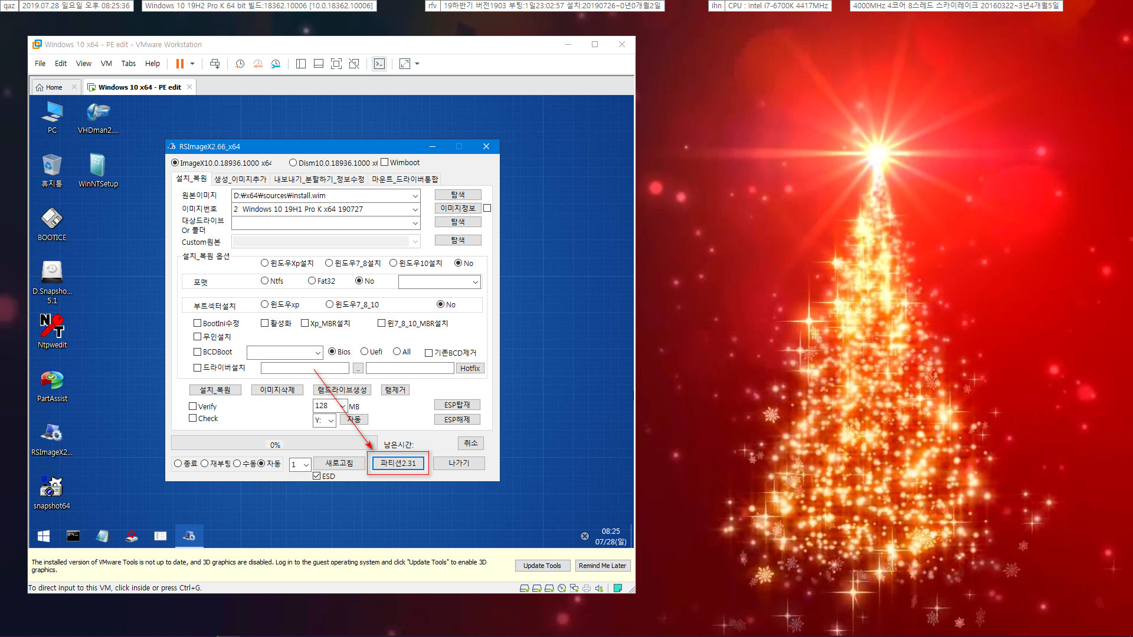
Task: Click Update Tools button in VMware
Action: pos(542,566)
